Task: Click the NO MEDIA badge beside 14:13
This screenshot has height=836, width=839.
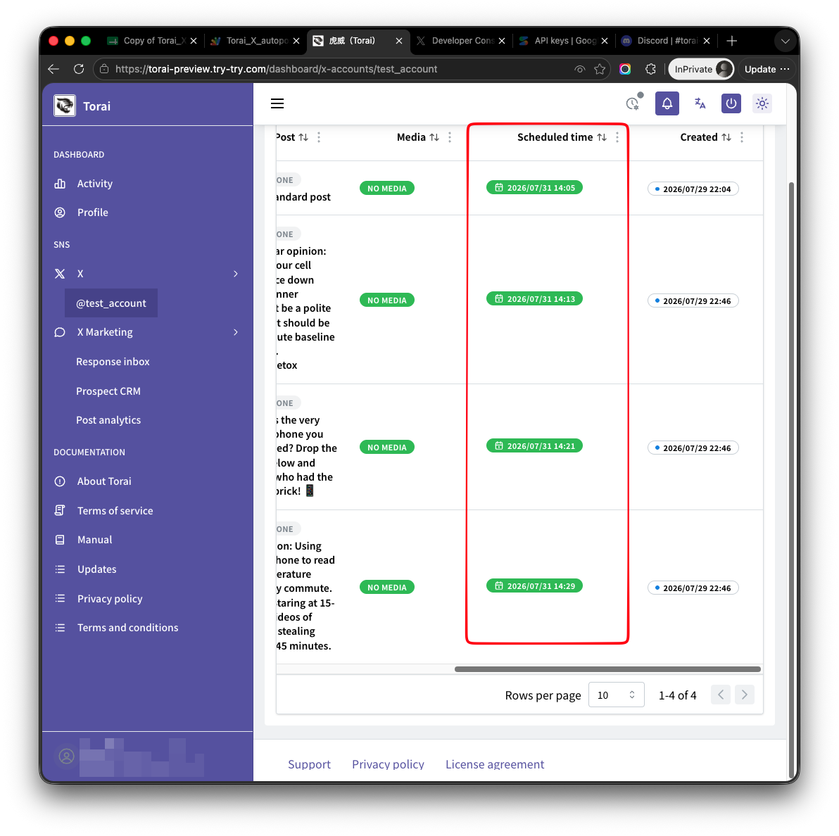Action: pos(387,300)
